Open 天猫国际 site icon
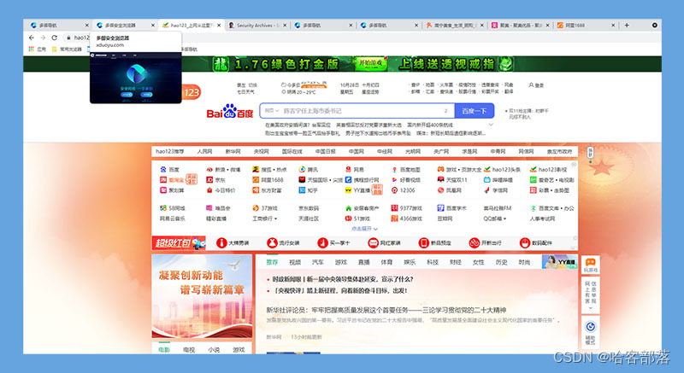The height and width of the screenshot is (373, 684). [302, 180]
